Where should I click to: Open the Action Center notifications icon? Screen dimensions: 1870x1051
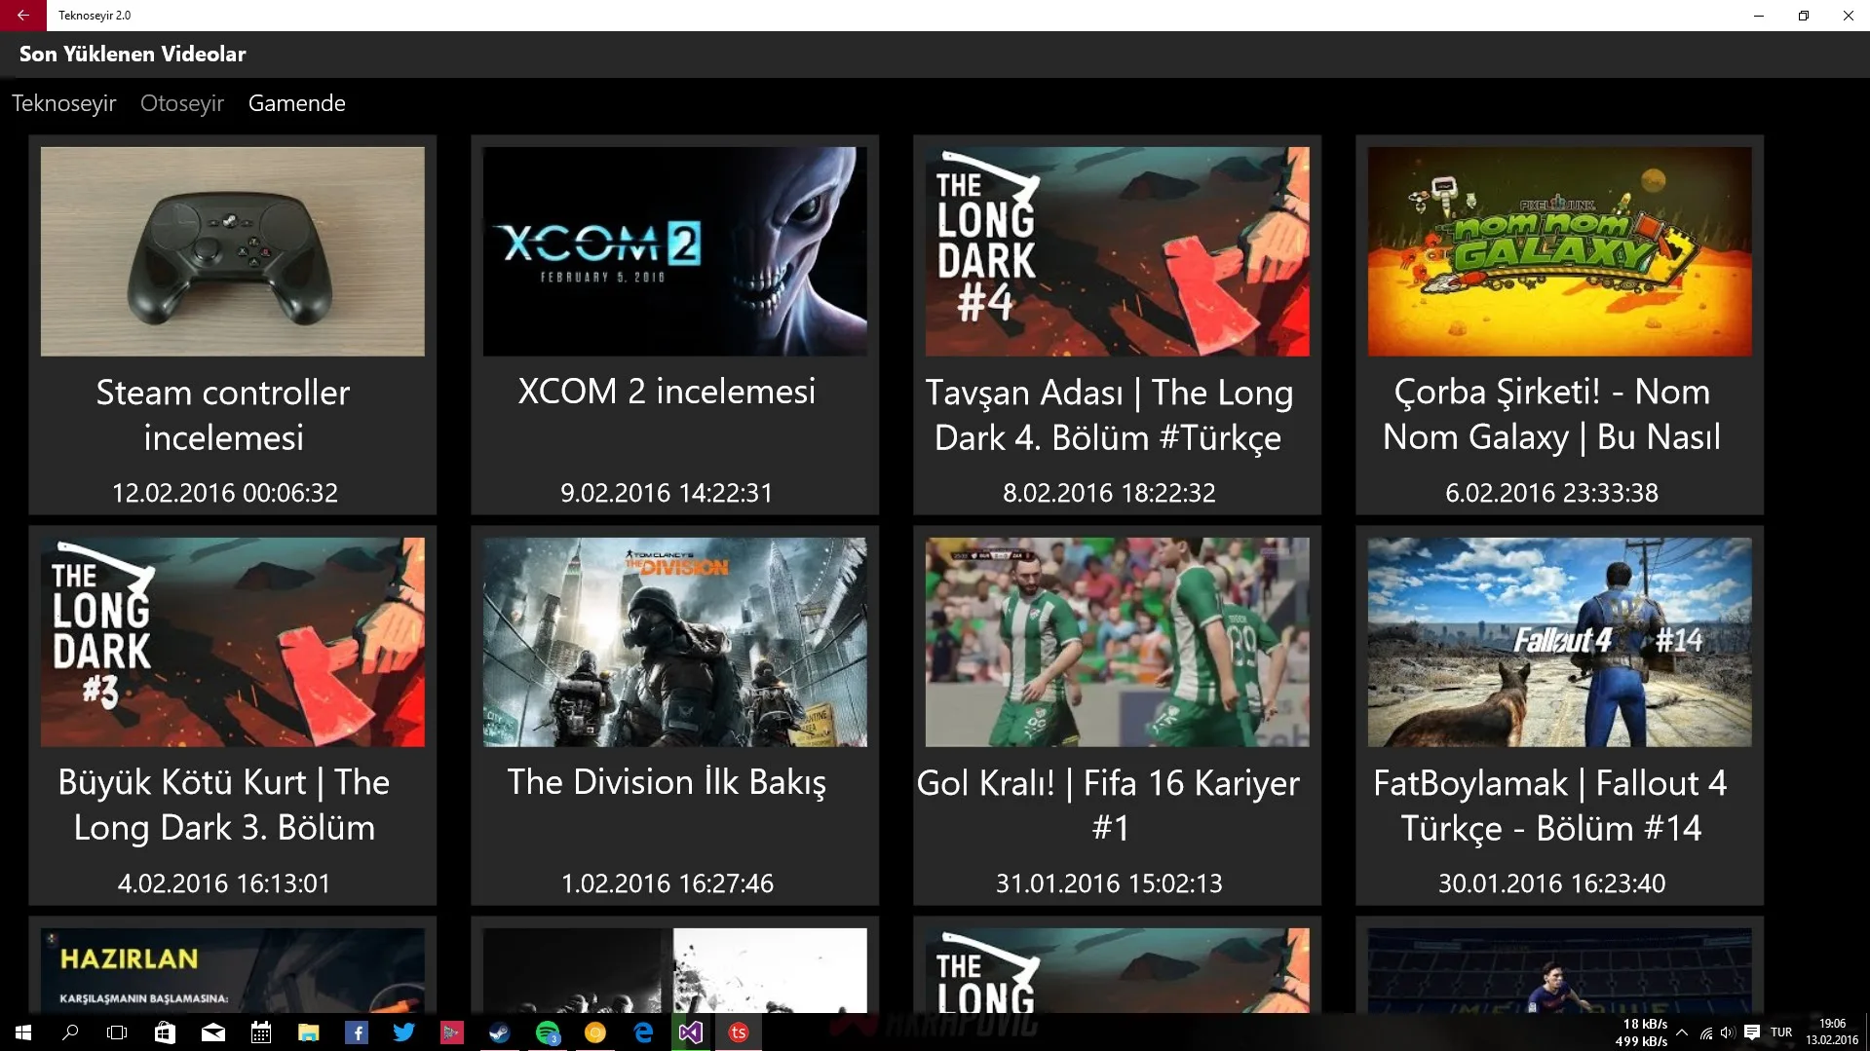pyautogui.click(x=1751, y=1032)
